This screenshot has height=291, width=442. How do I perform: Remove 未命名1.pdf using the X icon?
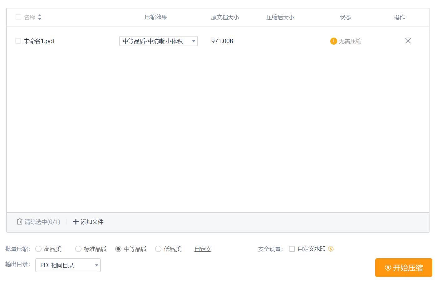(x=408, y=41)
